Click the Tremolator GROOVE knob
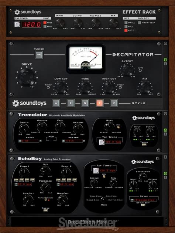The image size is (175, 233). point(42,127)
